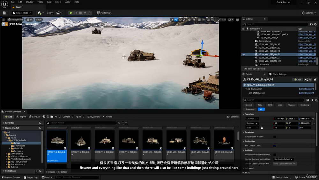Open the play options three-dot menu
319x180 pixels.
tap(90, 13)
